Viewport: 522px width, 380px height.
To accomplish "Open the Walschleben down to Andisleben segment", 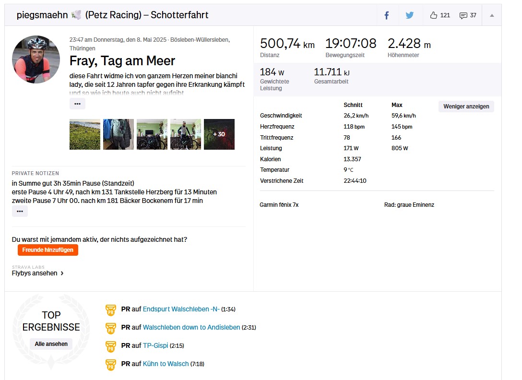I will click(191, 327).
